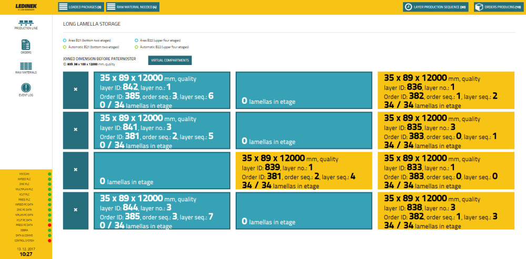Viewport: 526px width, 259px height.
Task: Open the Orders sidebar icon
Action: (x=26, y=46)
